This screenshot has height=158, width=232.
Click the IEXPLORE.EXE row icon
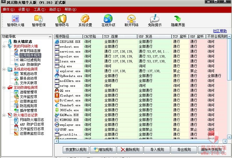57,42
